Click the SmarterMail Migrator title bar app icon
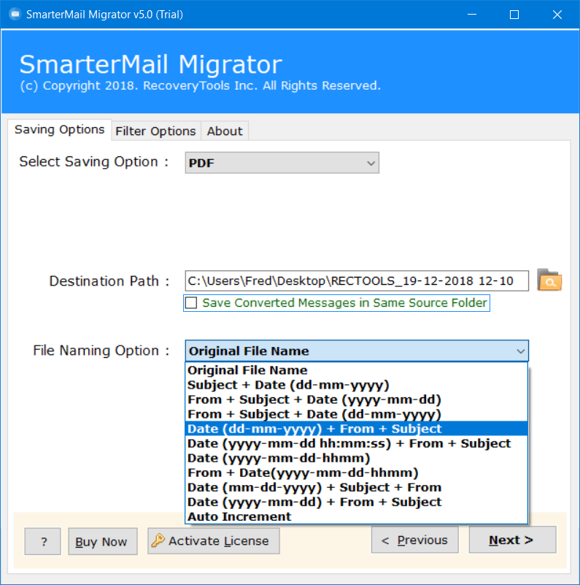580x585 pixels. (x=15, y=15)
